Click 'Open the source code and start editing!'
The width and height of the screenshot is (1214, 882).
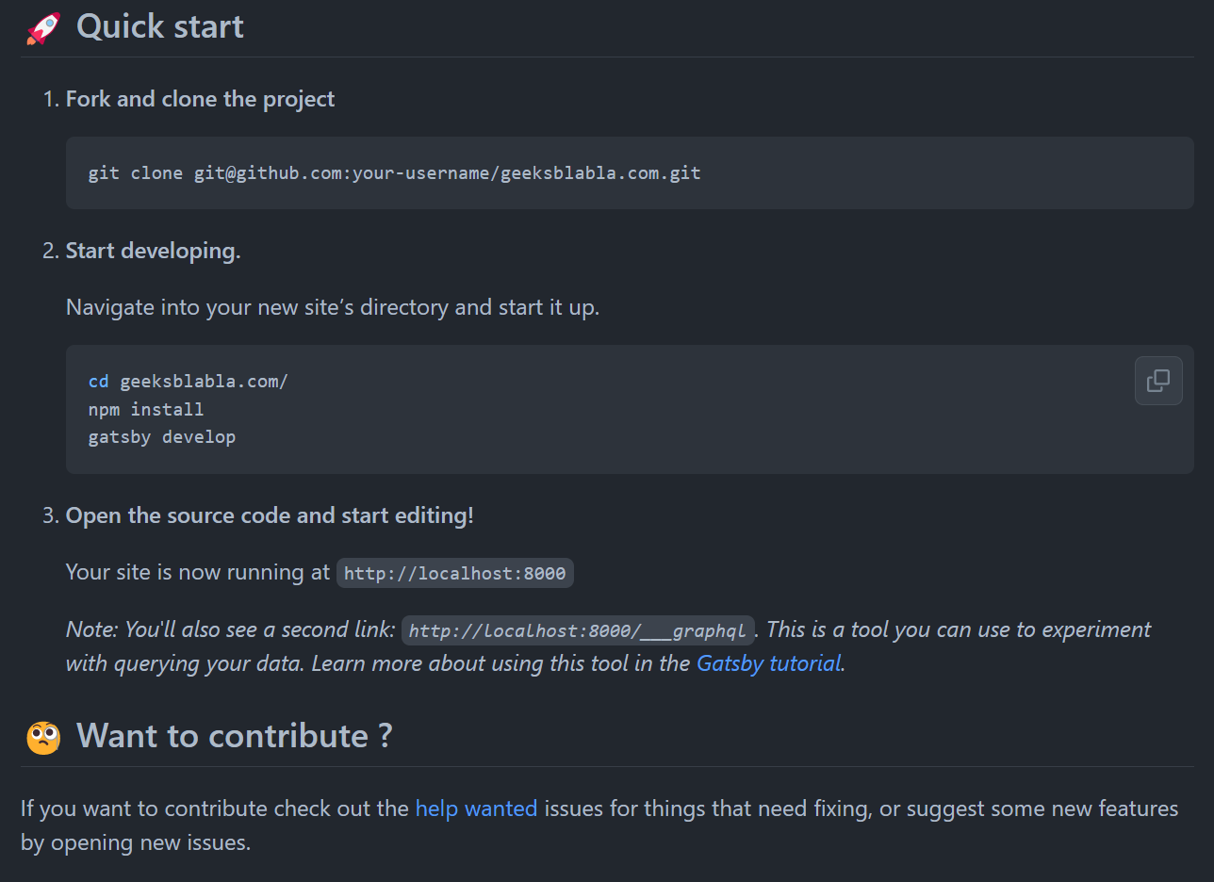point(270,515)
